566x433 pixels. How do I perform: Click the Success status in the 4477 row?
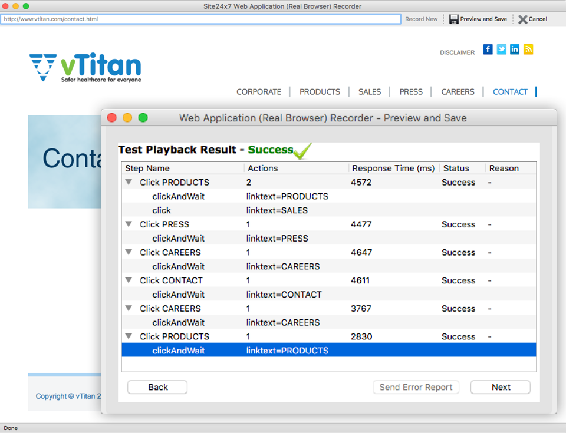point(459,224)
